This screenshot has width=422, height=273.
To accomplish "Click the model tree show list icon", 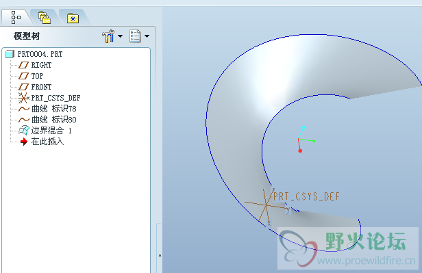I will tap(135, 36).
